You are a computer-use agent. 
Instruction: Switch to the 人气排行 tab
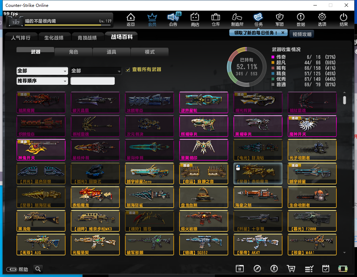[21, 37]
